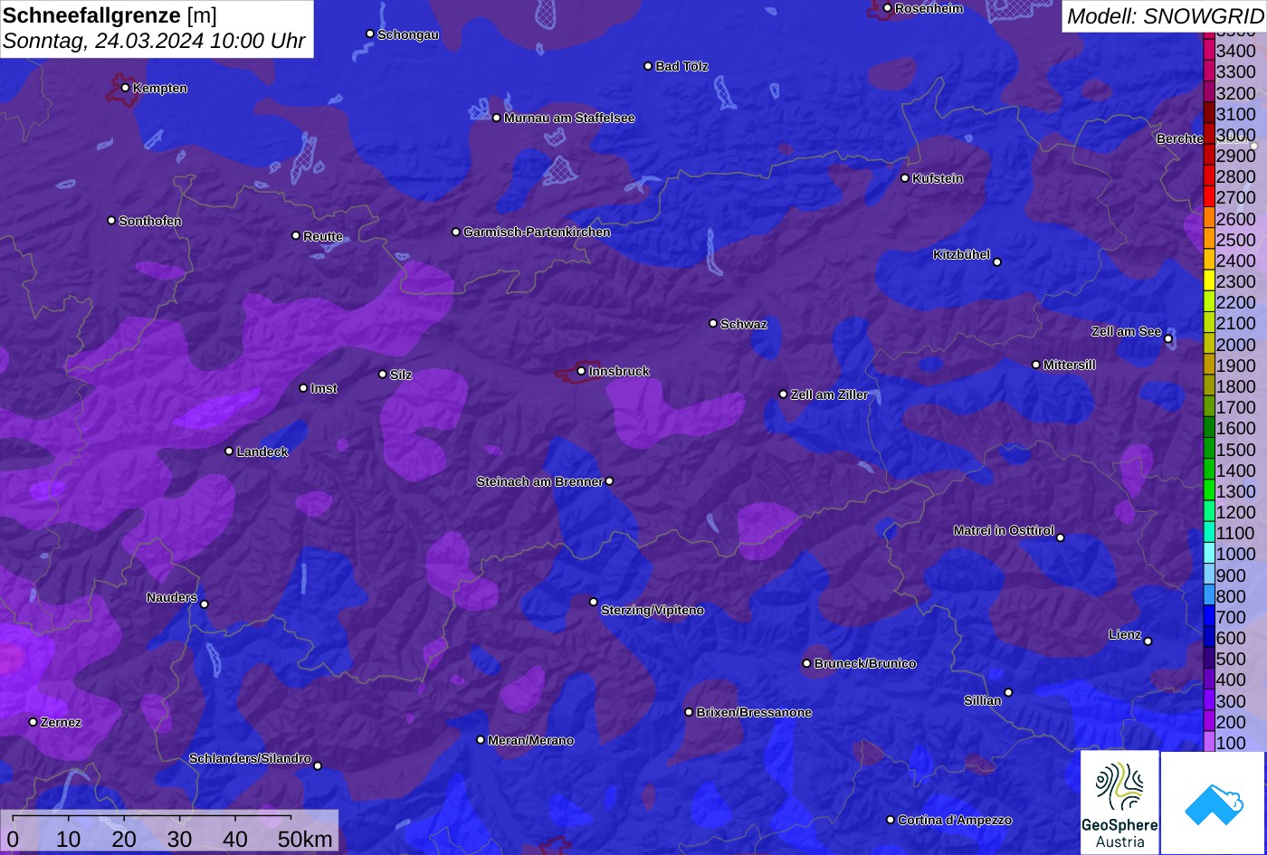The height and width of the screenshot is (855, 1267).
Task: Click the Mittersill marker dot
Action: point(1036,365)
